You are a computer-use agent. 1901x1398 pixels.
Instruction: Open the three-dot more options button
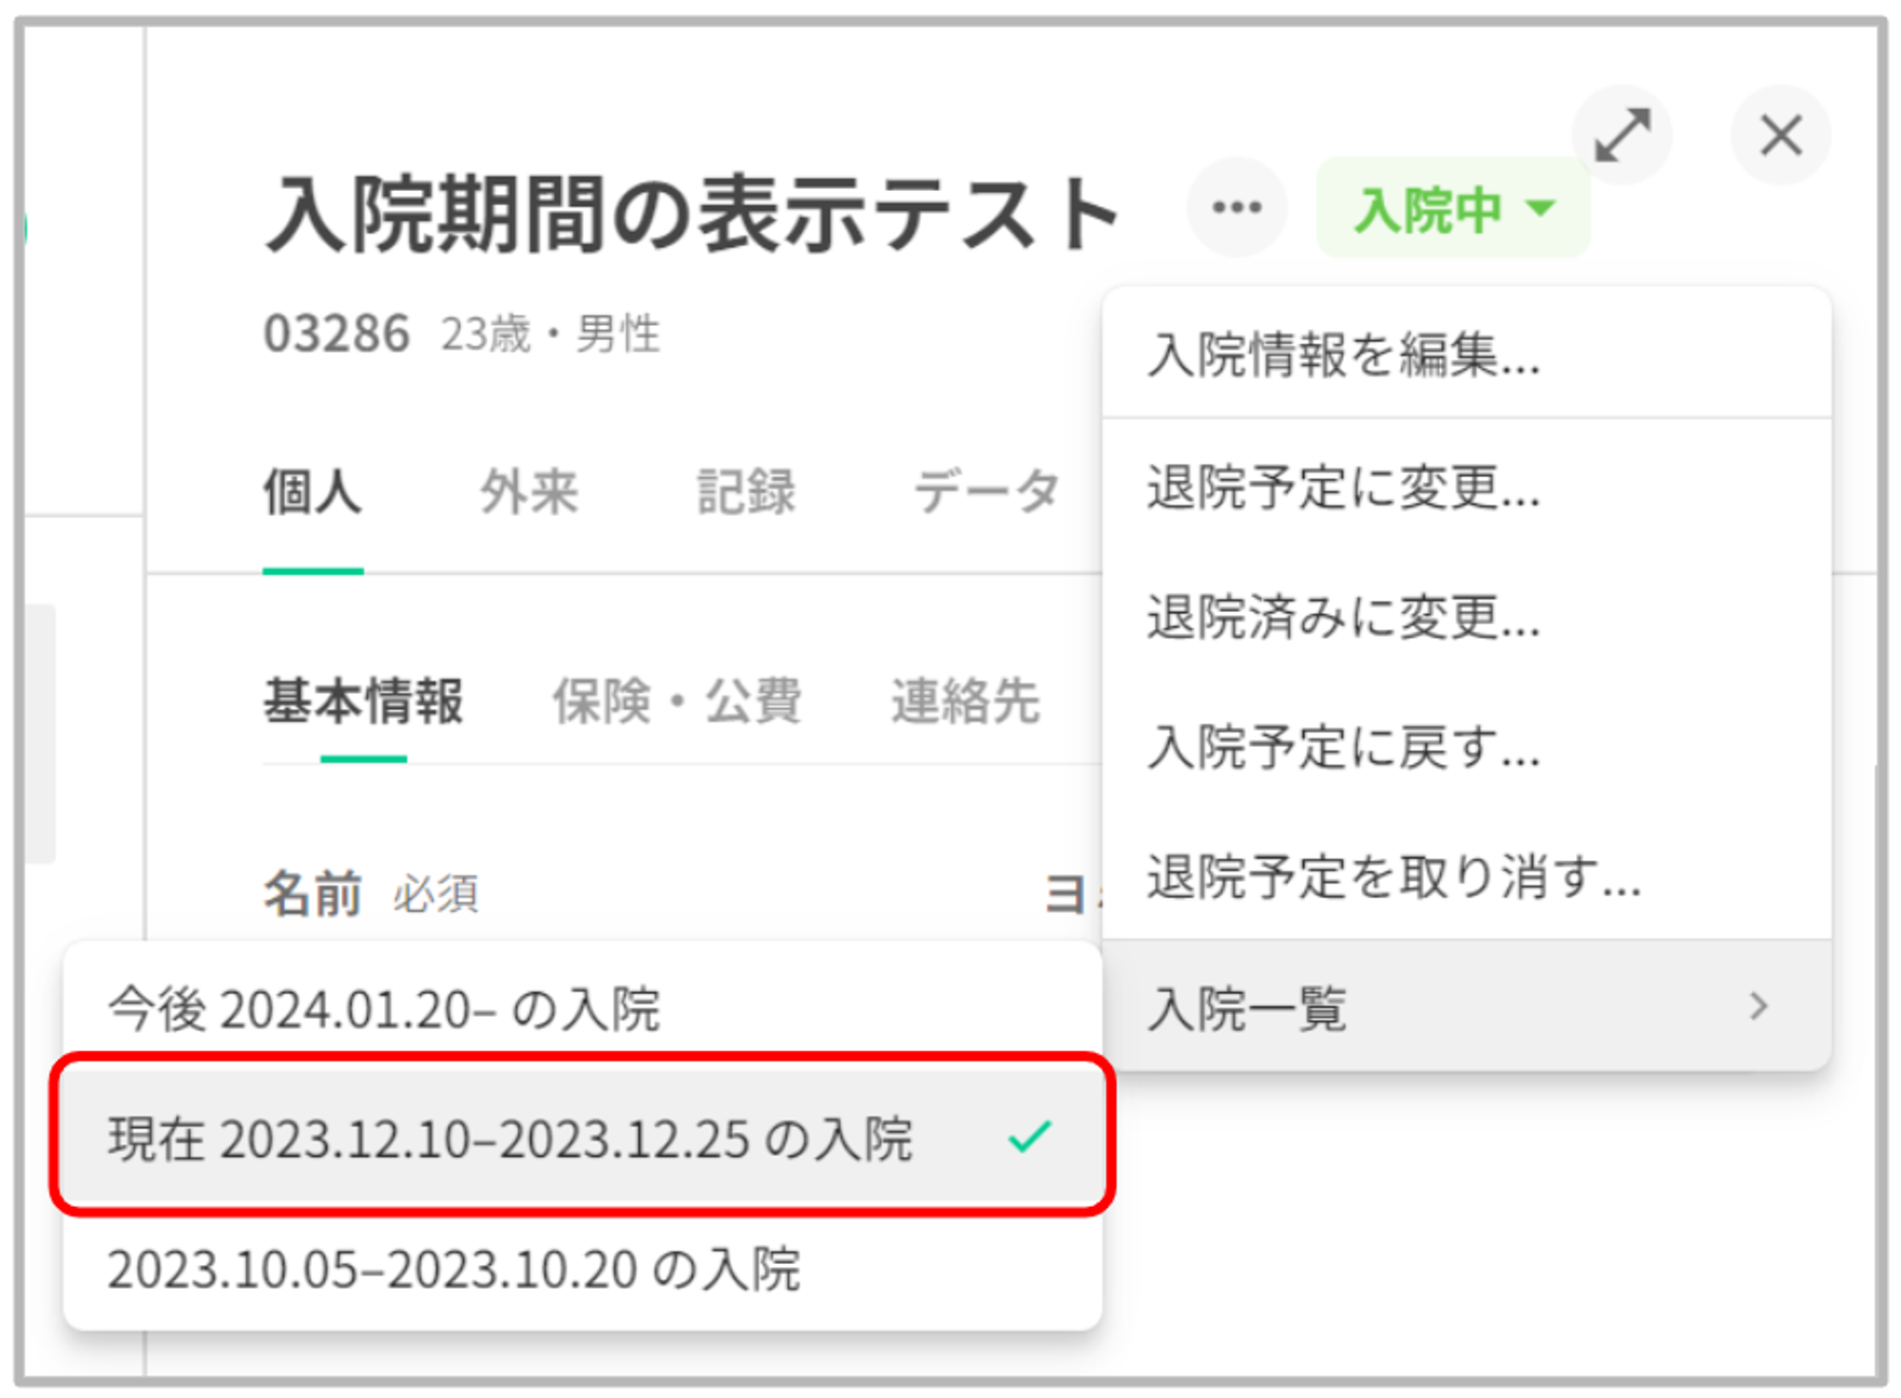(x=1236, y=207)
